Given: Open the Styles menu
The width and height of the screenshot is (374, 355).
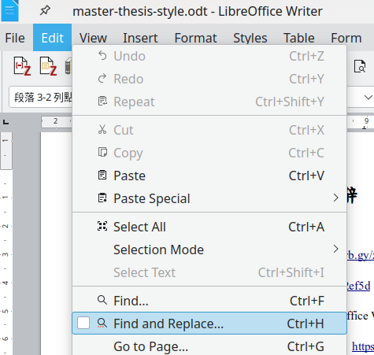Looking at the screenshot, I should click(x=250, y=38).
